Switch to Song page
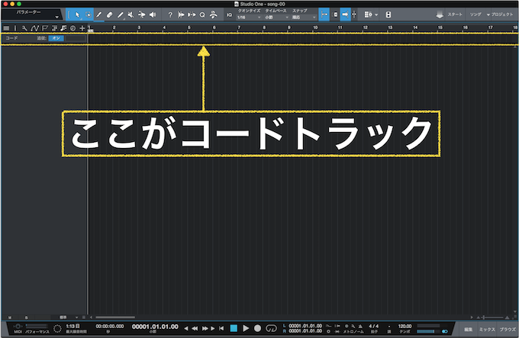 (475, 14)
